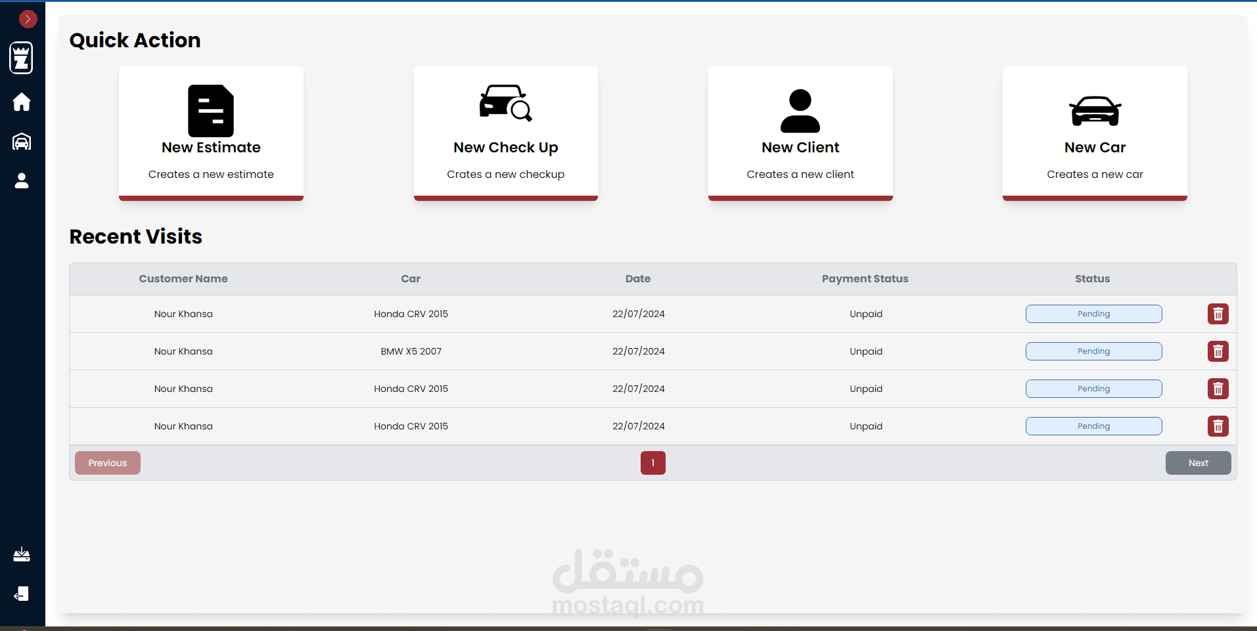Click 'Creates a new car' description
The image size is (1257, 631).
(1095, 174)
